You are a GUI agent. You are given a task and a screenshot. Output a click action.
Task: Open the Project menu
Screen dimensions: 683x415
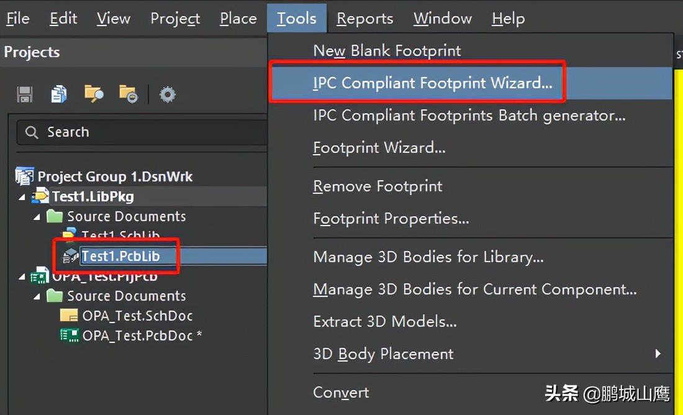pyautogui.click(x=175, y=18)
